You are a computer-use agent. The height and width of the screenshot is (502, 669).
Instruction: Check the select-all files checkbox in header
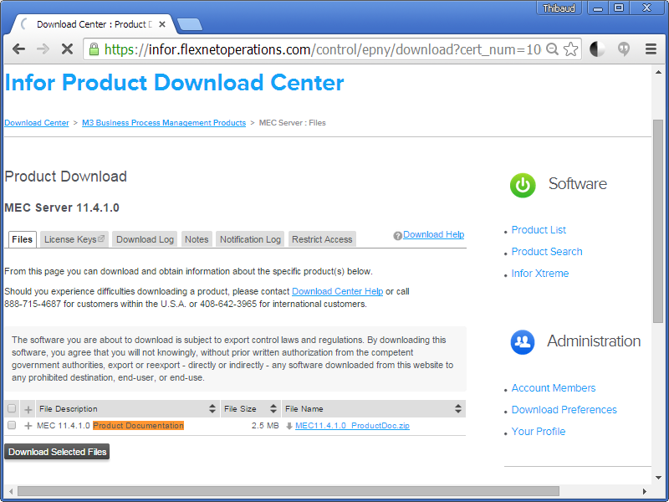(x=12, y=408)
